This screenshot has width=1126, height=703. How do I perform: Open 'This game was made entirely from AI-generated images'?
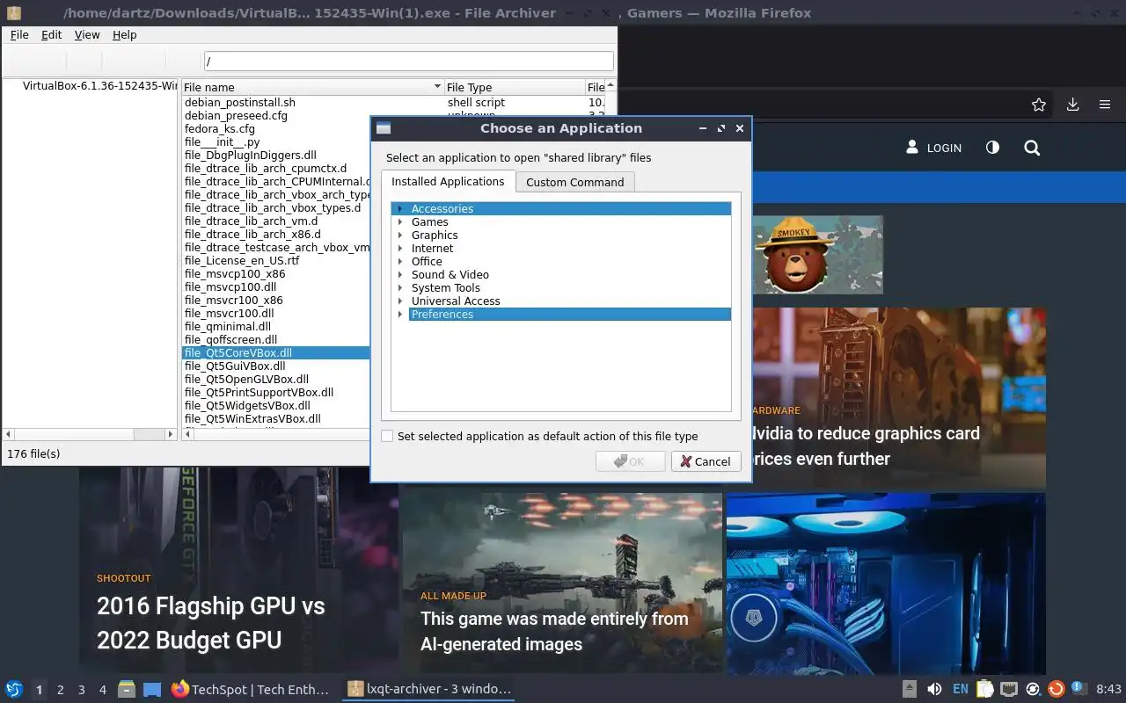click(554, 631)
